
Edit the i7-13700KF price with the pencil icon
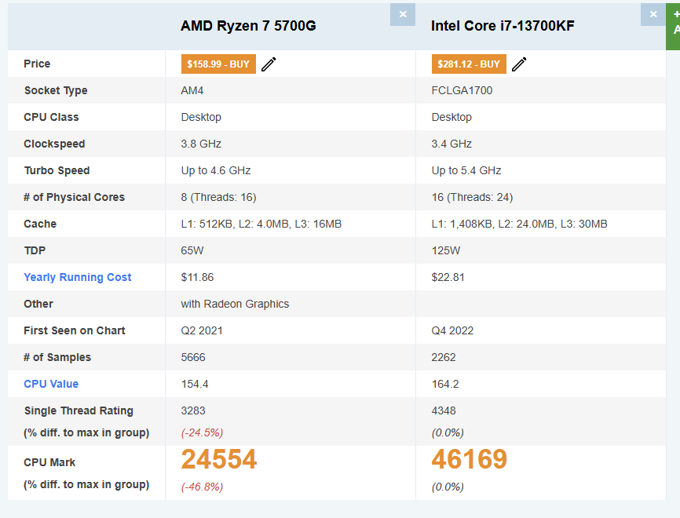tap(519, 64)
